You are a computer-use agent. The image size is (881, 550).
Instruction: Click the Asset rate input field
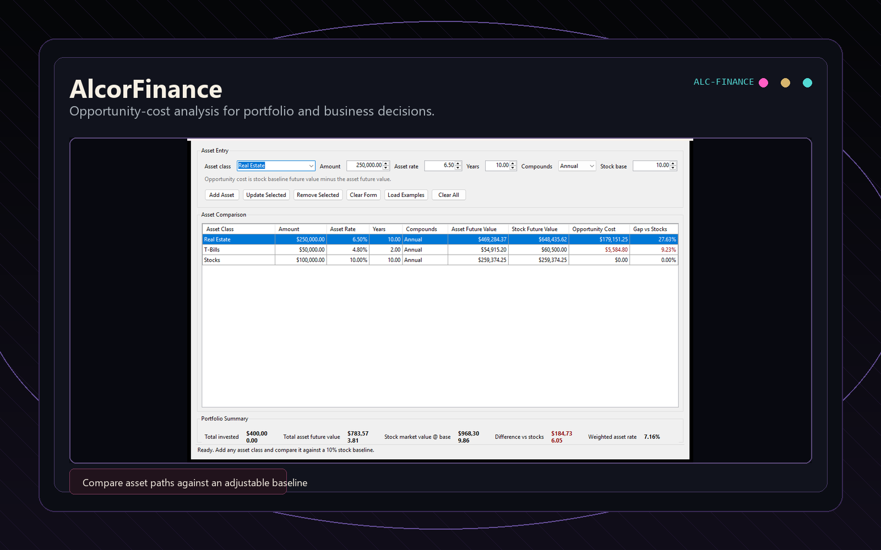pyautogui.click(x=440, y=166)
